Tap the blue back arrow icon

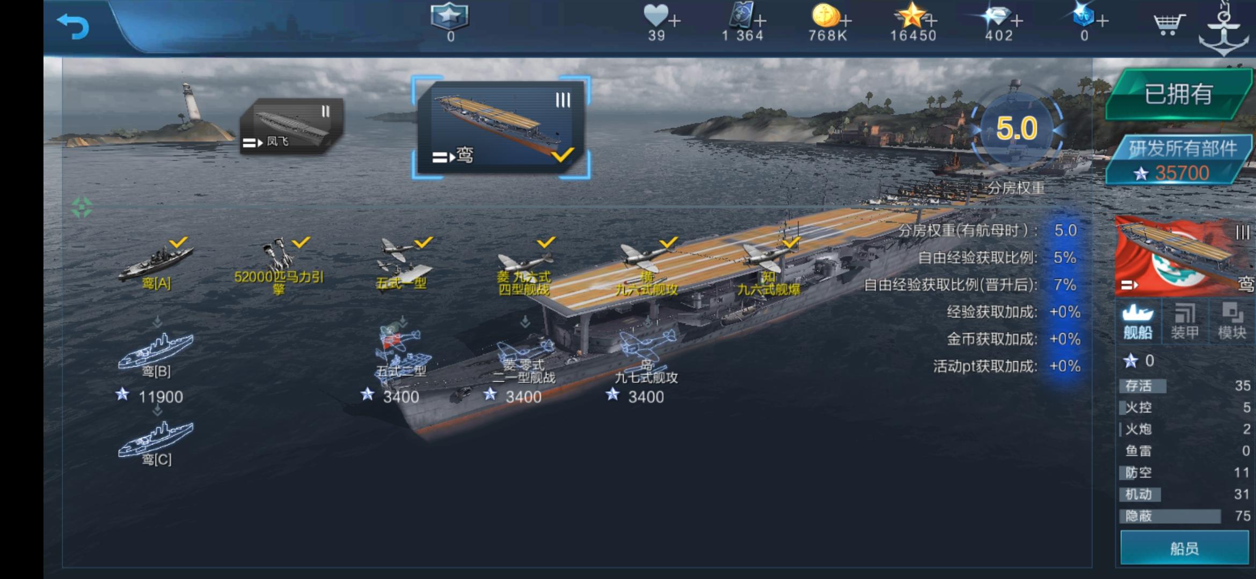pyautogui.click(x=72, y=26)
